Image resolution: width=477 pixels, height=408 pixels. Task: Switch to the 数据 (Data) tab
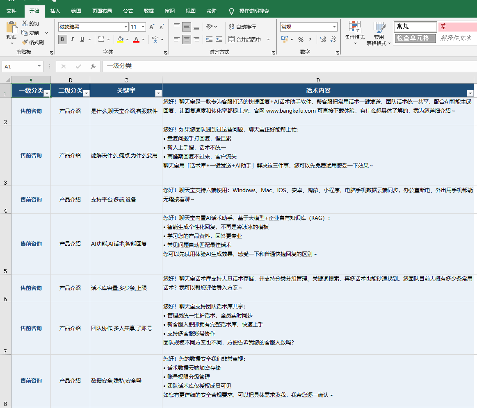point(149,11)
